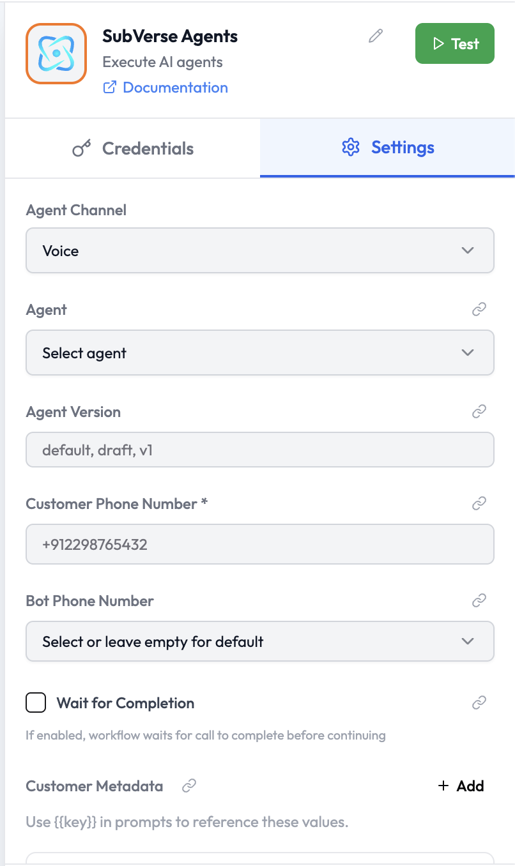
Task: Click the link icon beside Bot Phone Number
Action: 479,600
